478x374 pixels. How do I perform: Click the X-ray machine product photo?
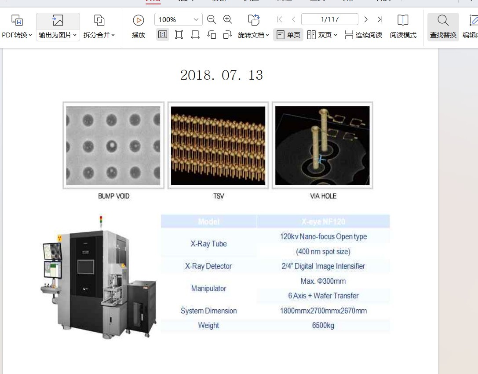(99, 278)
